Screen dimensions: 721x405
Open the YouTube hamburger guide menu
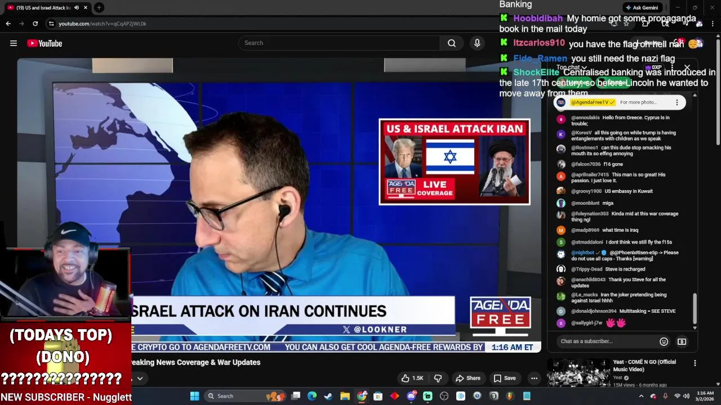(x=14, y=43)
